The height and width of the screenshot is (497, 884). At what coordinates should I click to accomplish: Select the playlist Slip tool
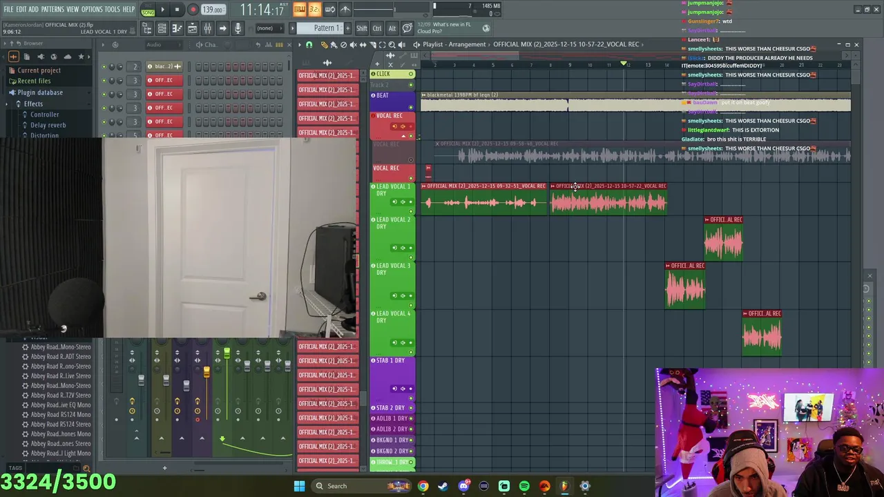coord(363,45)
